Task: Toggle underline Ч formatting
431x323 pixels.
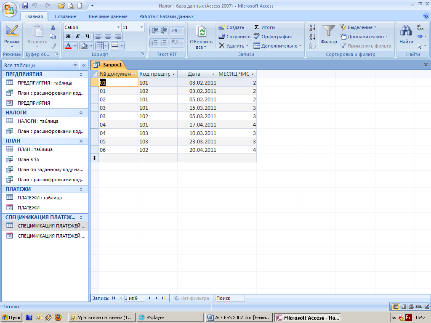Action: pos(88,37)
